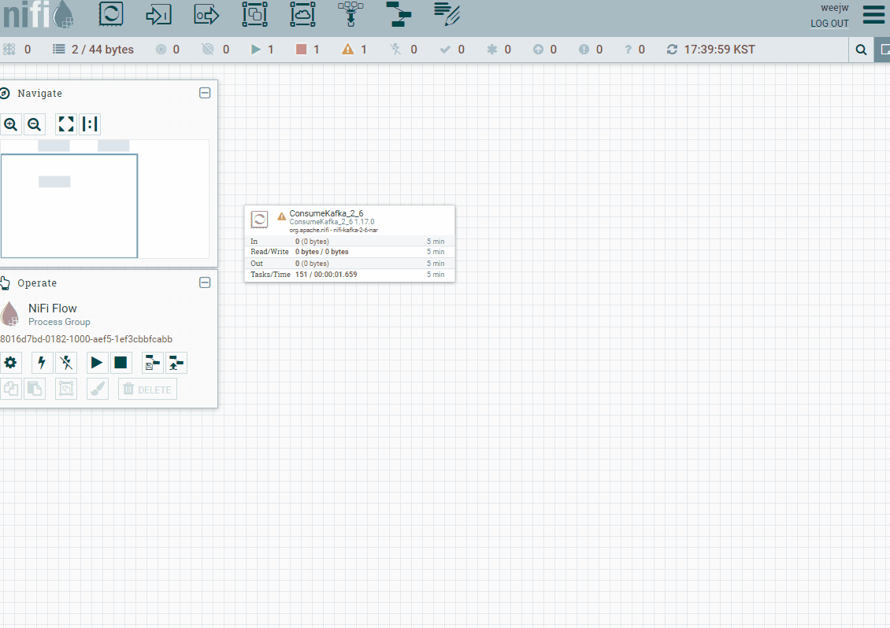Collapse the Operate panel
The width and height of the screenshot is (890, 628).
click(205, 283)
